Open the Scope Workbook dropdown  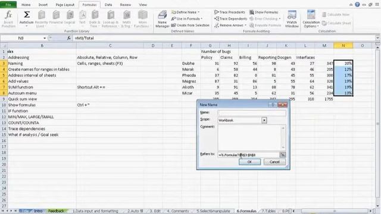coord(264,120)
